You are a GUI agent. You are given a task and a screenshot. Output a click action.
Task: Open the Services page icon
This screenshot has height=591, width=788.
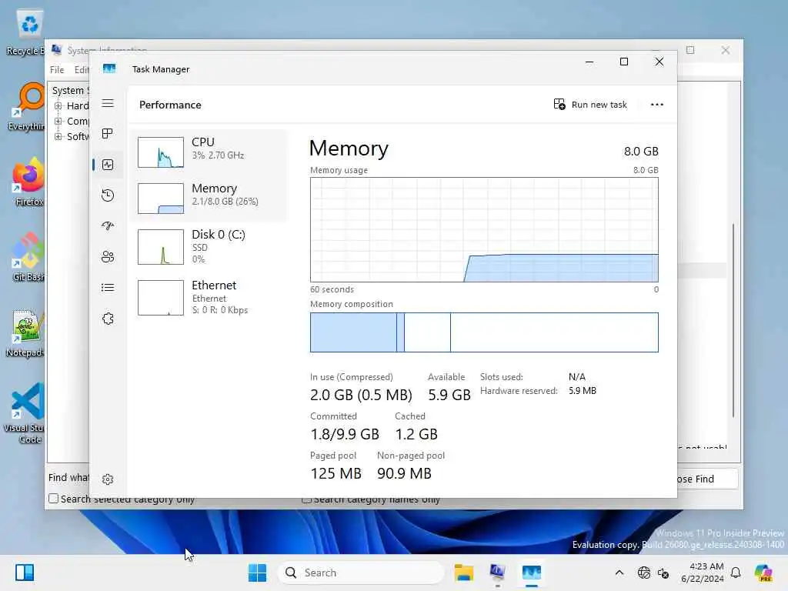108,319
